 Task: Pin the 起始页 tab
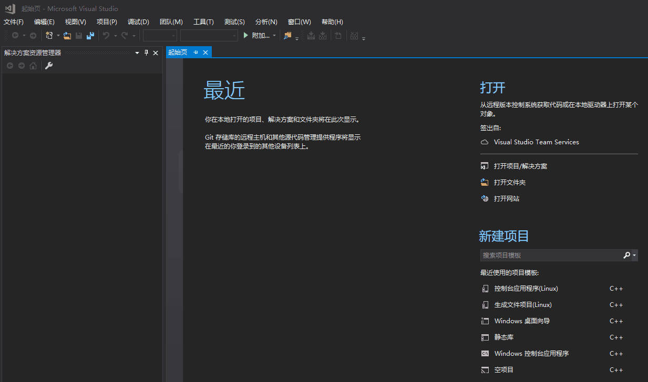coord(196,52)
